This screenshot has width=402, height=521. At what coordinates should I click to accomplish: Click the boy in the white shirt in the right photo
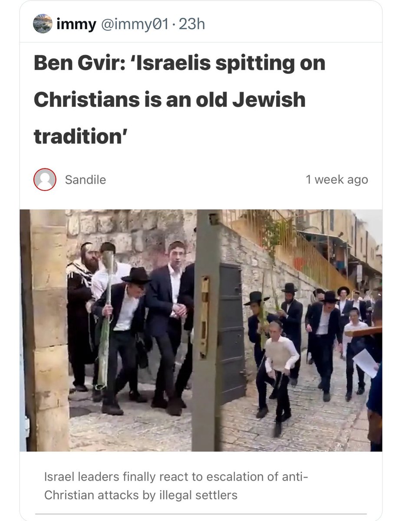280,373
